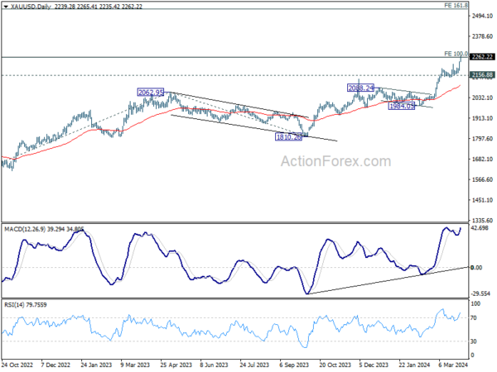Click the 6 Mar 2024 date marker
Image resolution: width=497 pixels, height=372 pixels.
point(453,365)
